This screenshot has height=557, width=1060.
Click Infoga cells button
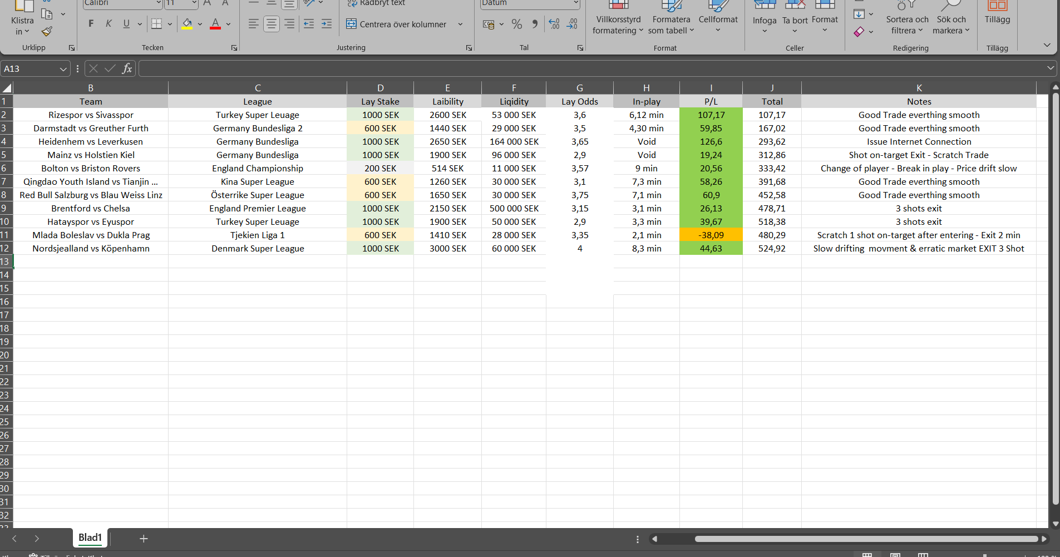click(765, 19)
